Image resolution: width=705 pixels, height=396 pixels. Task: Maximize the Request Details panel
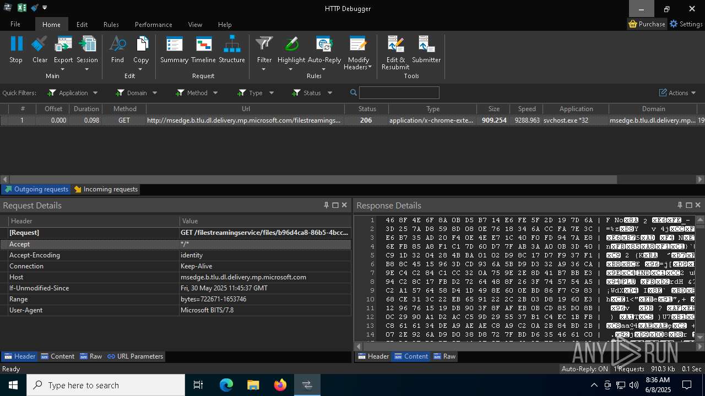pos(335,205)
